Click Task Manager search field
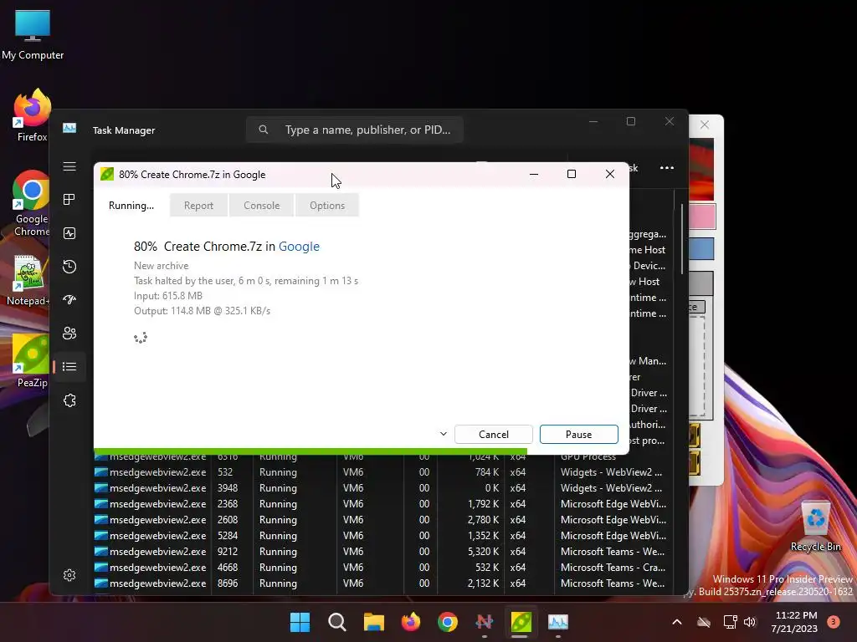Image resolution: width=857 pixels, height=642 pixels. 355,130
